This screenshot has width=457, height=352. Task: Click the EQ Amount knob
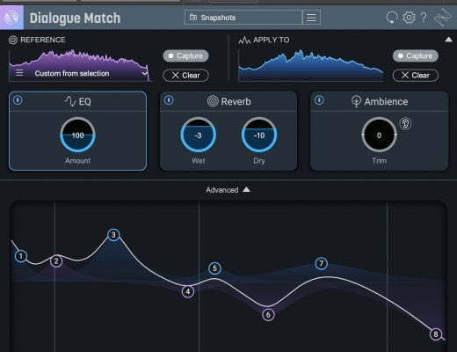click(77, 135)
